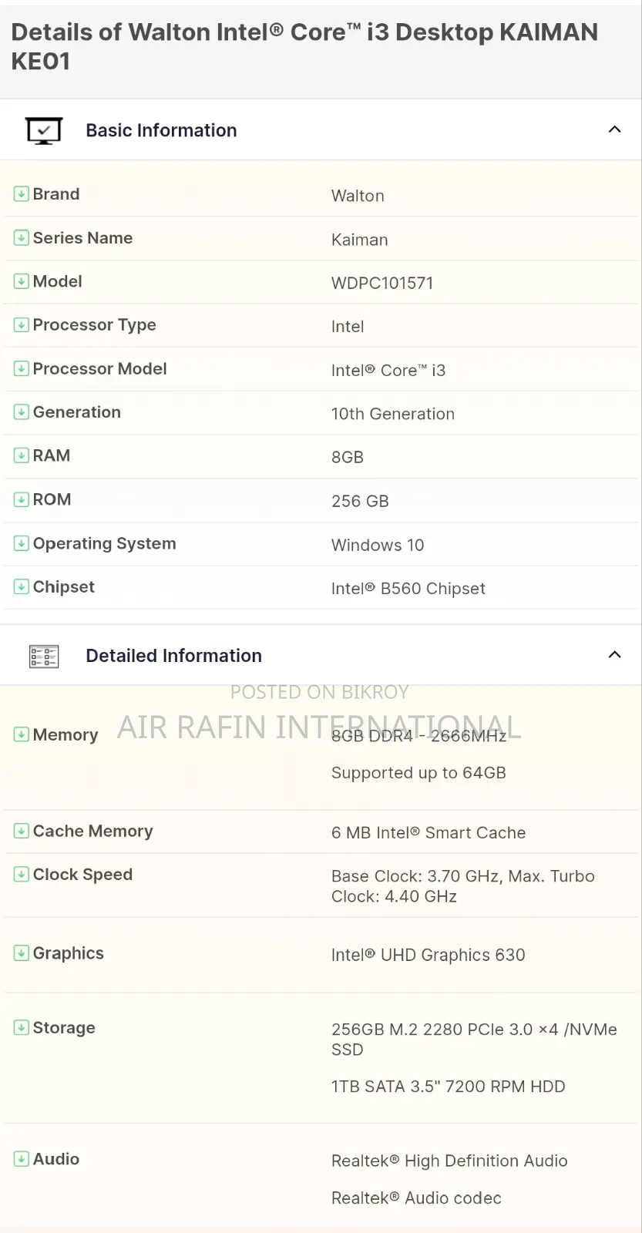Click the Cache Memory label
This screenshot has height=1233, width=642.
tap(92, 831)
